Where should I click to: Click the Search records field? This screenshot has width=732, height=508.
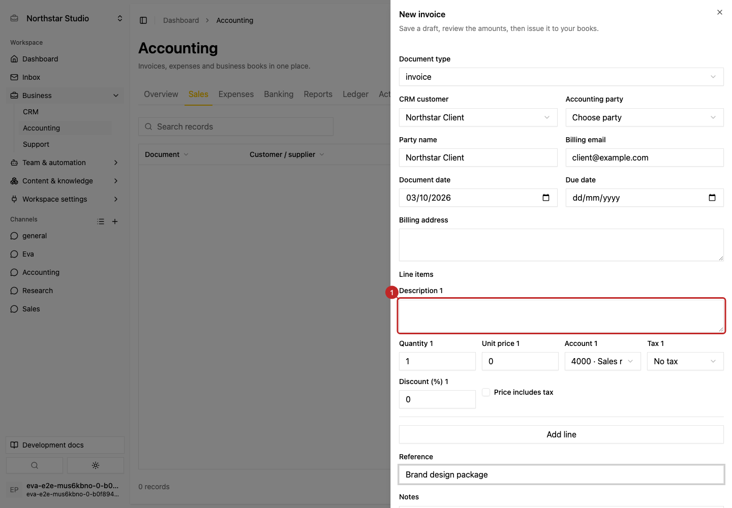tap(236, 126)
